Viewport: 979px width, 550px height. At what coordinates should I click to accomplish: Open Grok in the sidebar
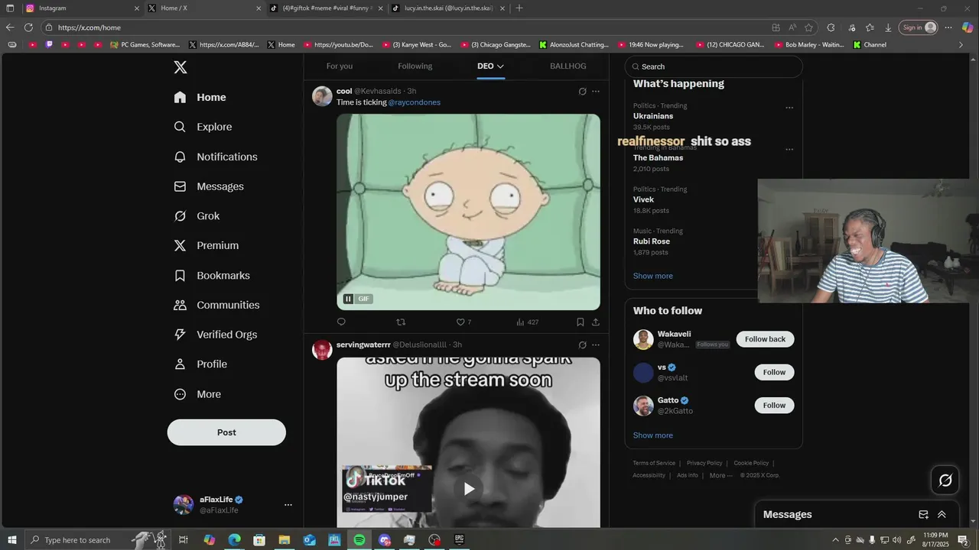coord(197,216)
